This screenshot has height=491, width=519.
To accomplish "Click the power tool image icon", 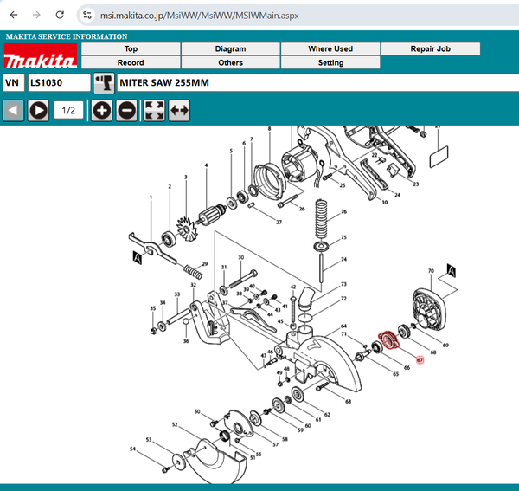I will coord(104,82).
